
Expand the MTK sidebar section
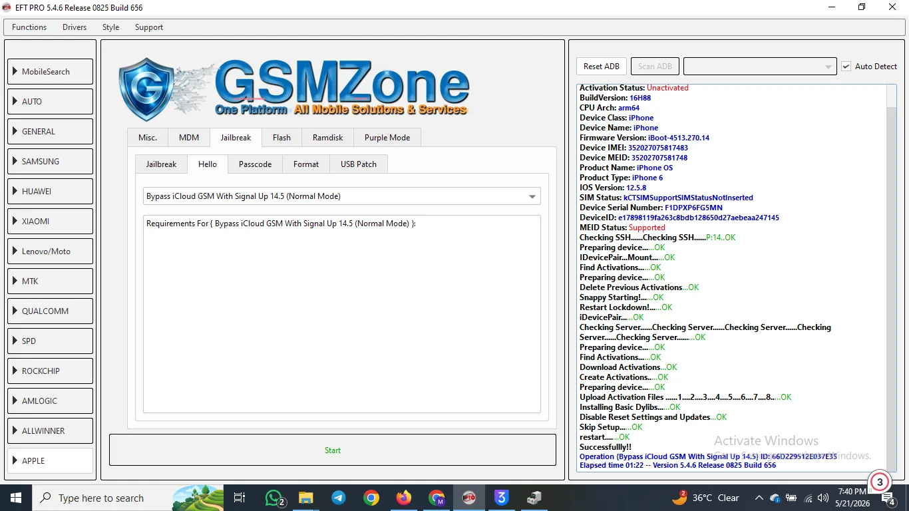tap(51, 281)
